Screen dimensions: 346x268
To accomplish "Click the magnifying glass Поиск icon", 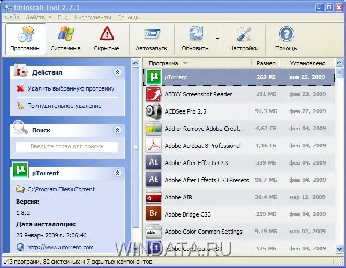I will (x=20, y=126).
